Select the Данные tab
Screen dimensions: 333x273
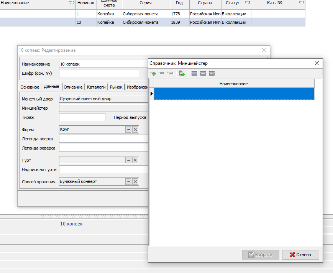[x=52, y=87]
